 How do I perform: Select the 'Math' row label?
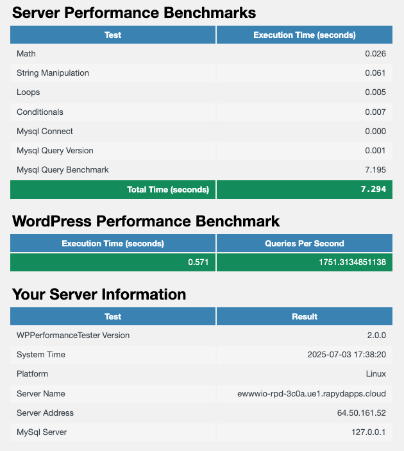pyautogui.click(x=26, y=54)
